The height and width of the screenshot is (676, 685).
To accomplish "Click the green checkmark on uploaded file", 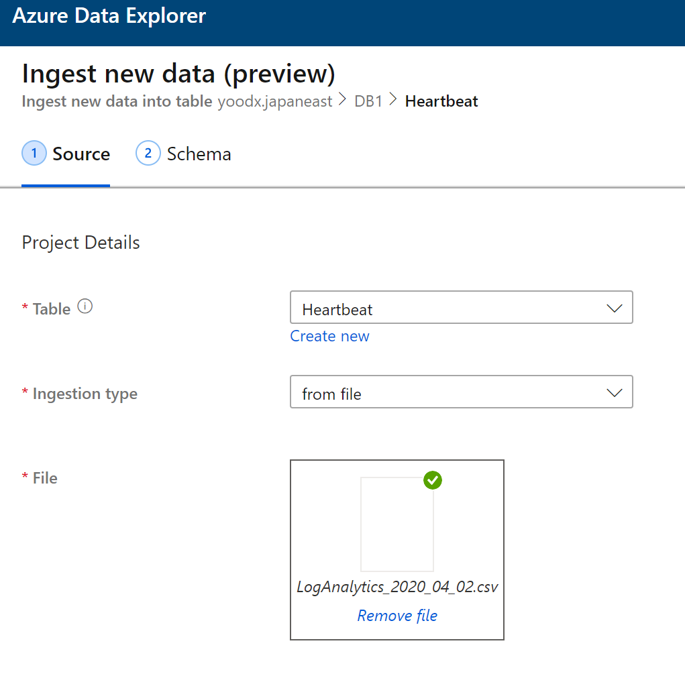I will [x=433, y=480].
